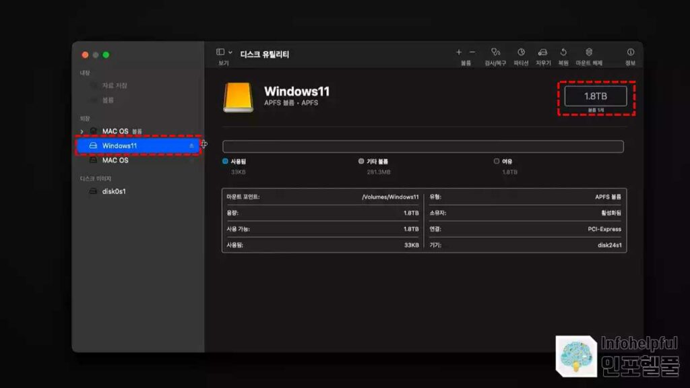Open the Partition (파티션) tool
This screenshot has height=388, width=690.
tap(521, 52)
